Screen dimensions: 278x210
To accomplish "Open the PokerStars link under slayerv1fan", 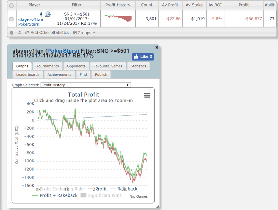I will click(29, 24).
